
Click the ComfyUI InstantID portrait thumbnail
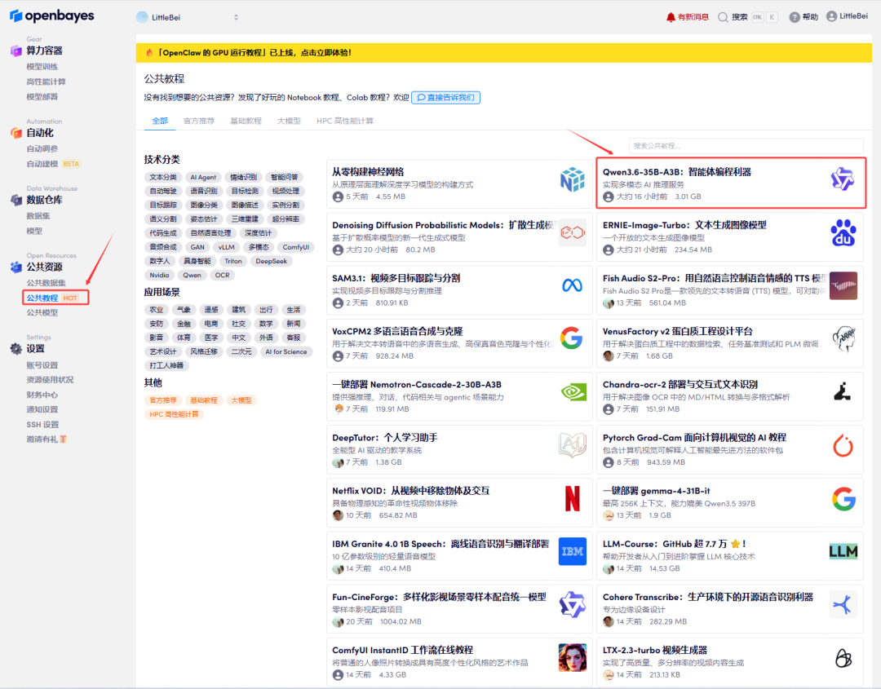click(x=573, y=657)
